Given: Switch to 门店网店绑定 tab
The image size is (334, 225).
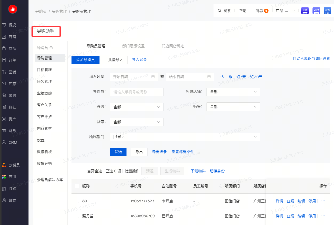Looking at the screenshot, I should [x=173, y=46].
